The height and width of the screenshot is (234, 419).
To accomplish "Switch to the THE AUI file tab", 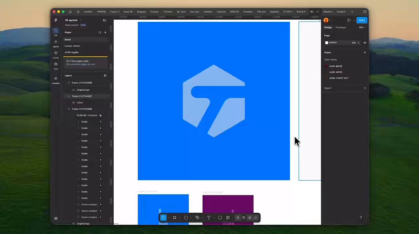I will 261,12.
